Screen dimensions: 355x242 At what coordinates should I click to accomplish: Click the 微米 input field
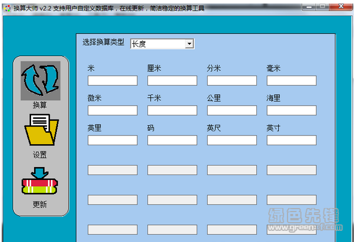coord(113,110)
